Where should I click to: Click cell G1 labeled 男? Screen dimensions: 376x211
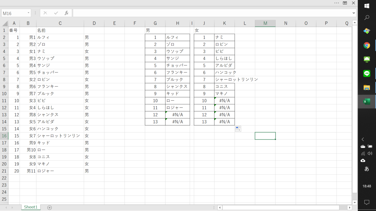155,30
